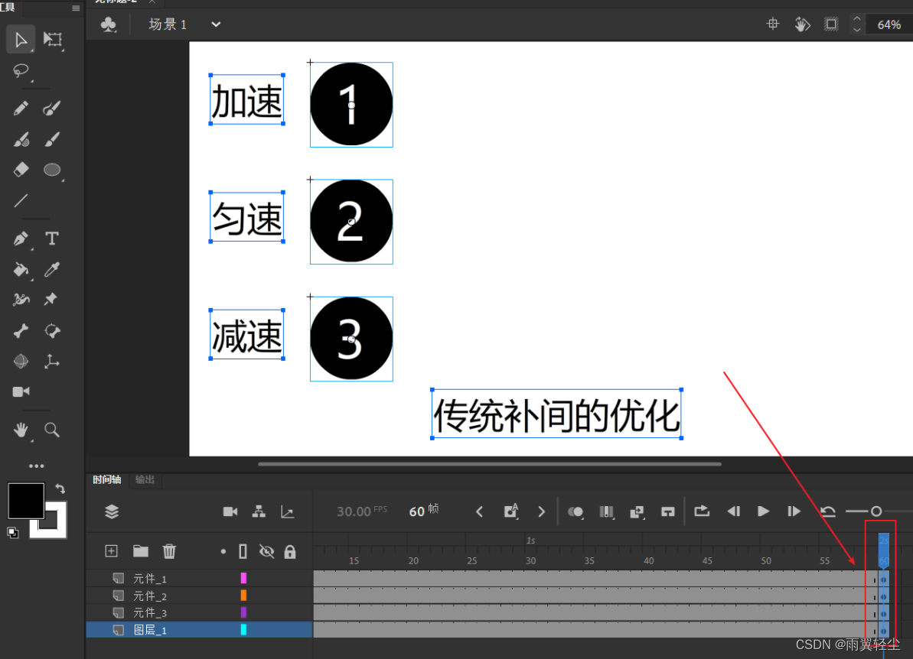Select the Eyedropper tool

point(52,269)
